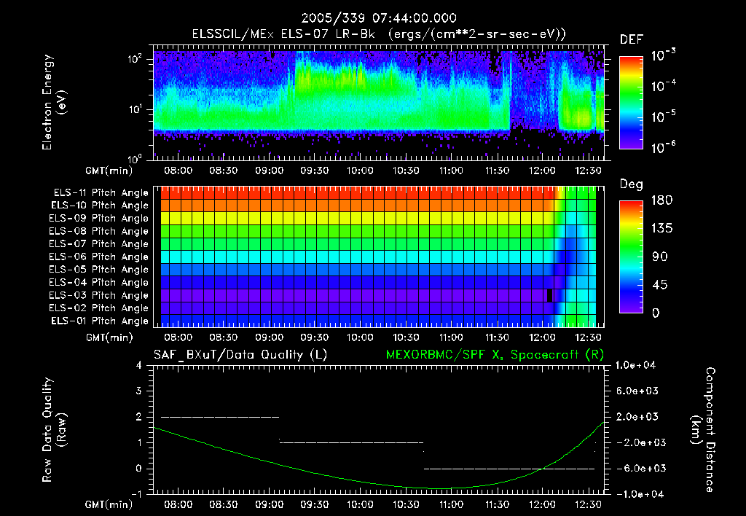Select the ELS-06 Pitch Angle label

pos(99,257)
